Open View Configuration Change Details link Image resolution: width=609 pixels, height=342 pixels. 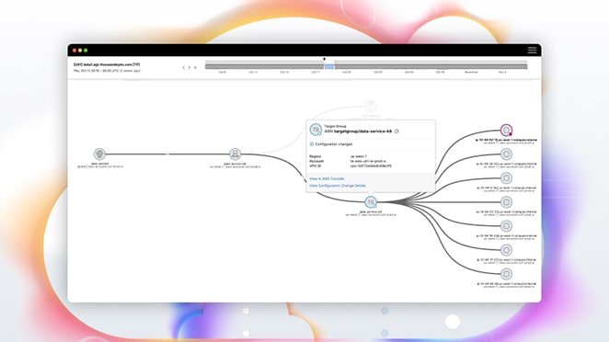click(x=338, y=186)
